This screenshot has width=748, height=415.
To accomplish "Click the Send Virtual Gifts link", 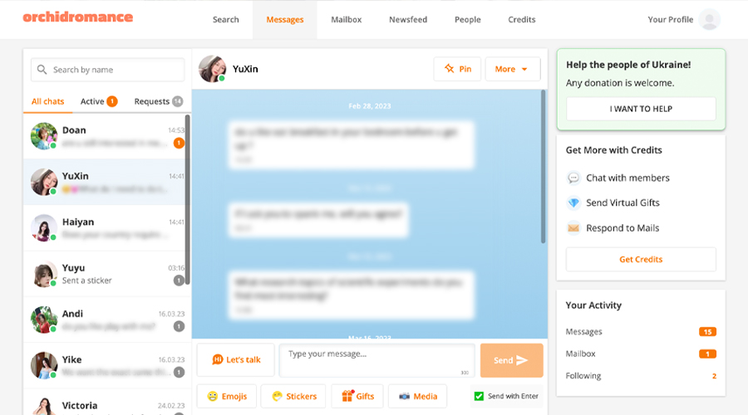I will (623, 203).
